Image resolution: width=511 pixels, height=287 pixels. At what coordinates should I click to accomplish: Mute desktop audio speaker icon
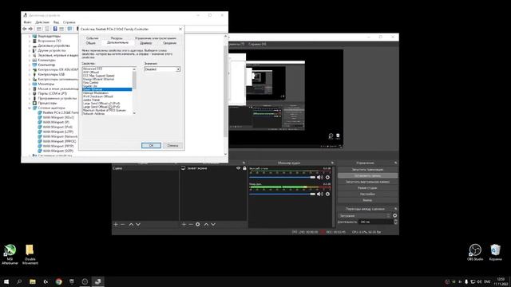tap(319, 177)
